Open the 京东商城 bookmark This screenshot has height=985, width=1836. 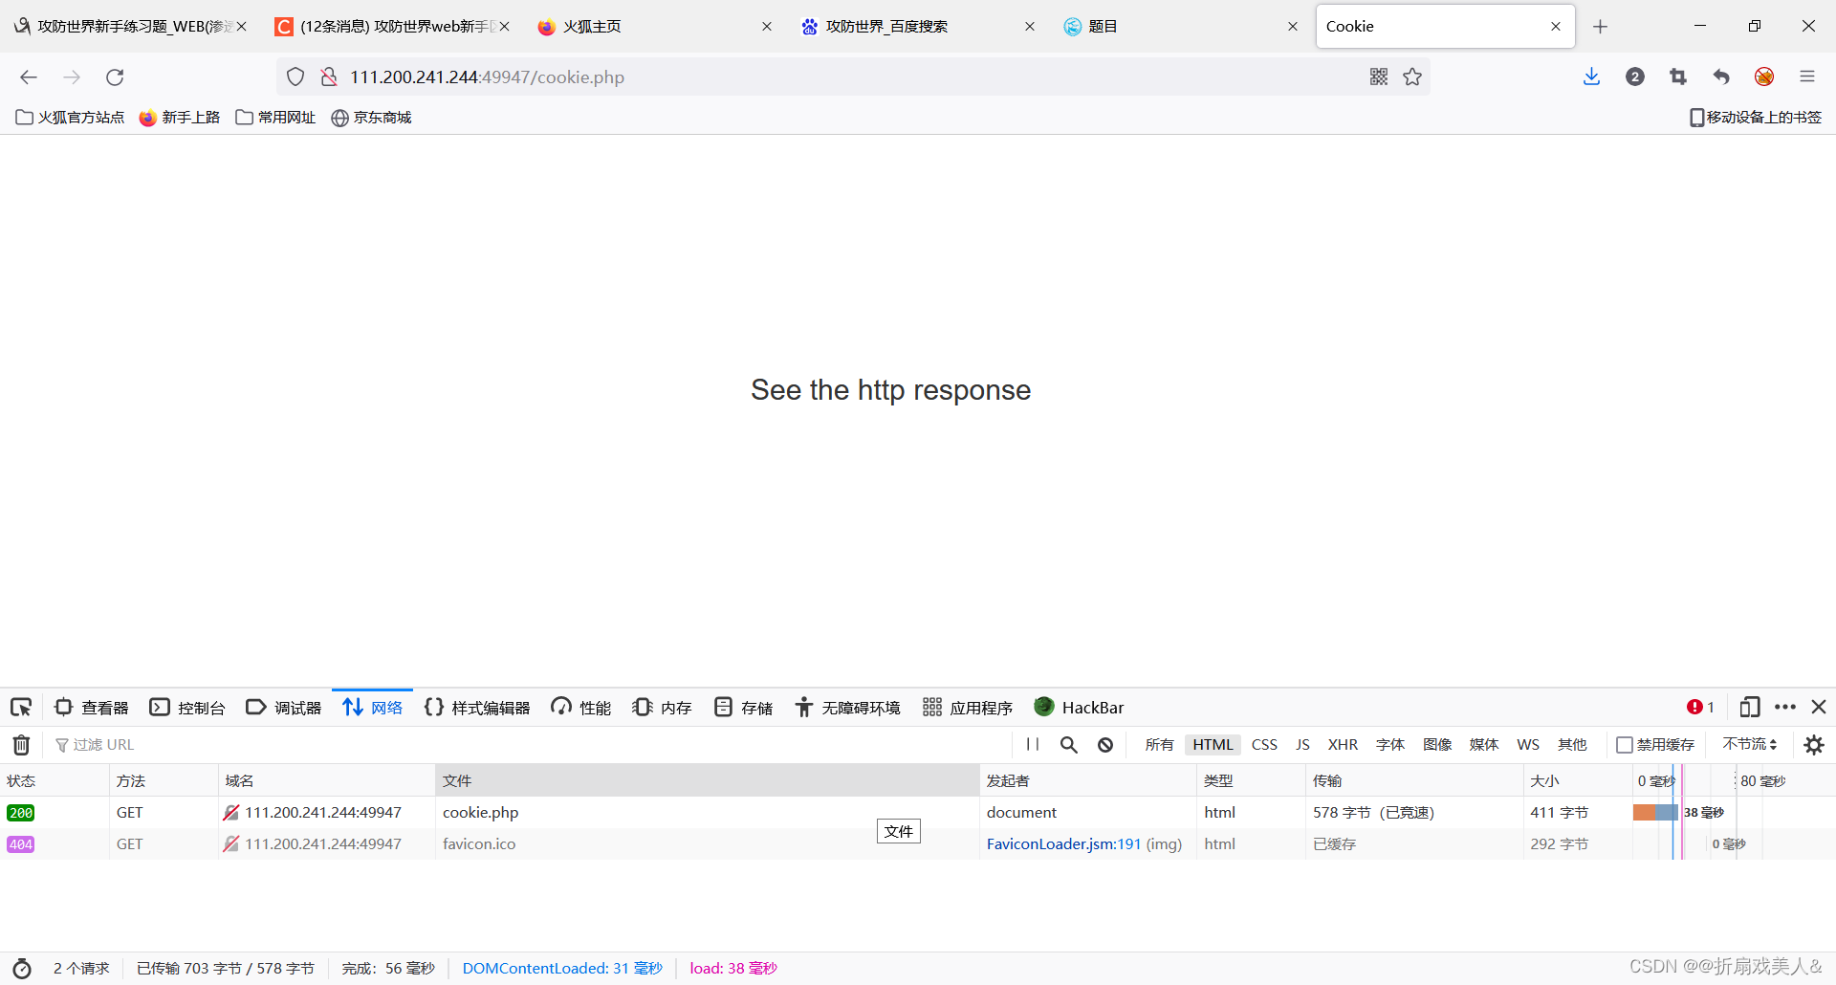(x=371, y=118)
